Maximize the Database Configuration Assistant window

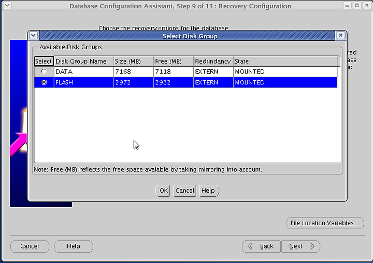(357, 6)
